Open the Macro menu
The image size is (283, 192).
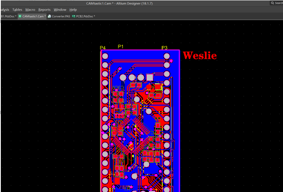(x=30, y=10)
